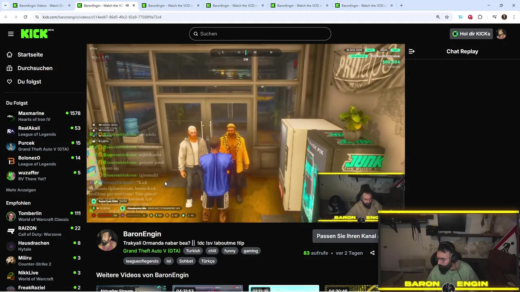This screenshot has width=520, height=292.
Task: Open user profile avatar menu
Action: coord(501,34)
